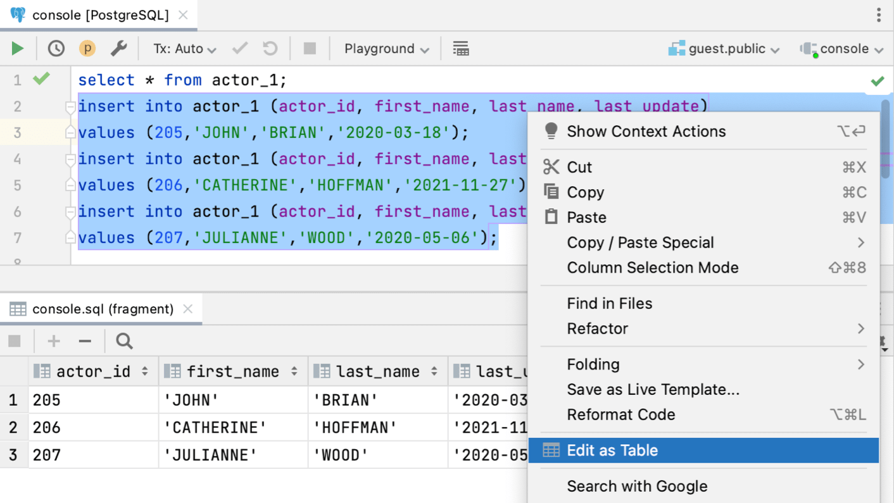This screenshot has height=503, width=894.
Task: Search result data with the magnifier icon
Action: [x=123, y=341]
